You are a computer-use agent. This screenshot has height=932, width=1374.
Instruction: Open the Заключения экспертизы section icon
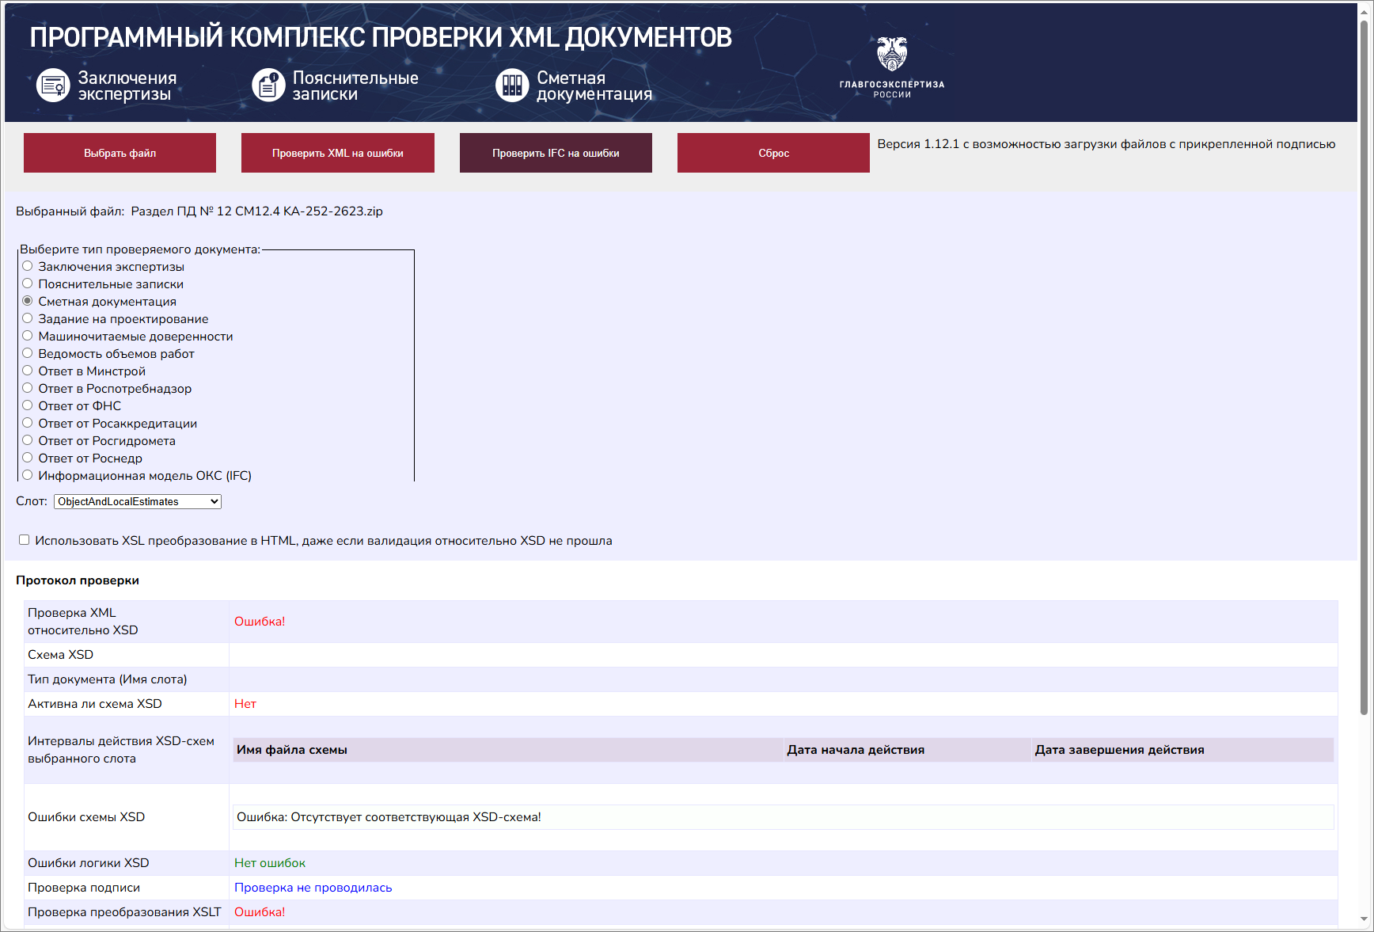(52, 85)
